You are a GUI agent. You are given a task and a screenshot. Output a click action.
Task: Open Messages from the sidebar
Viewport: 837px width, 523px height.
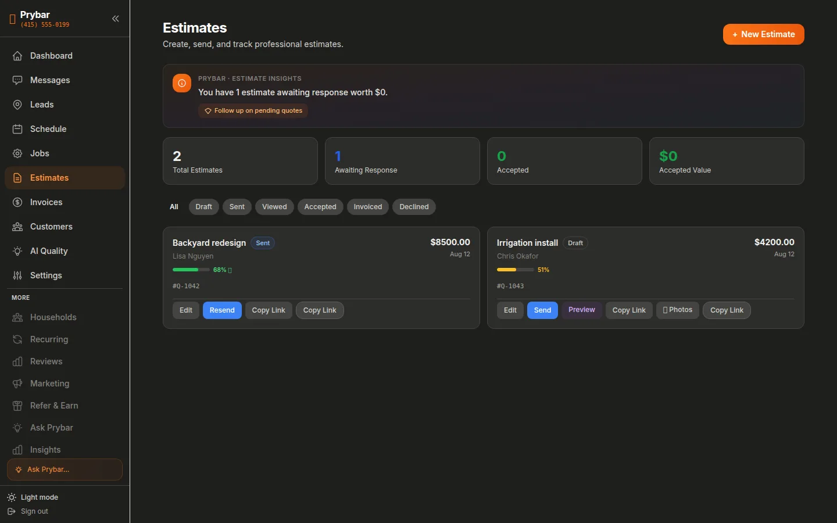pos(65,80)
